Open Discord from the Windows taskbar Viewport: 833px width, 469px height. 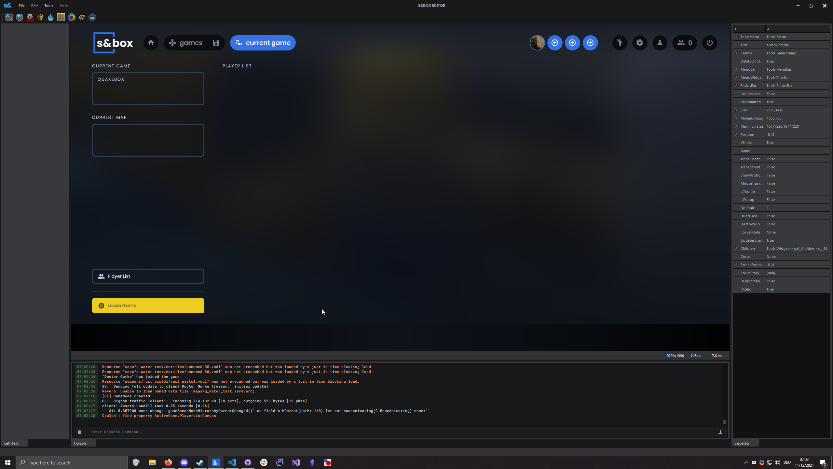tap(184, 462)
